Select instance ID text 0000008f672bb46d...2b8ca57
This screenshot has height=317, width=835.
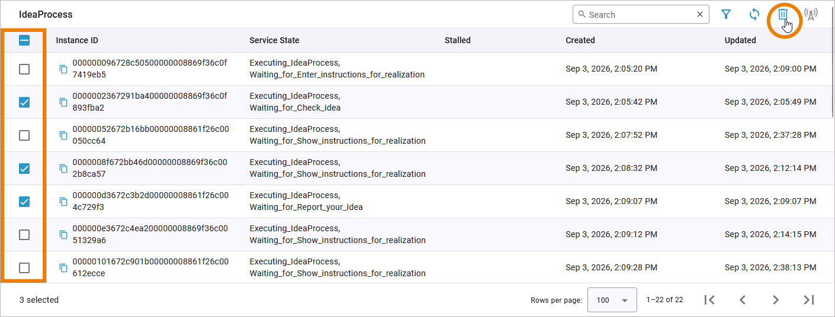(x=150, y=168)
